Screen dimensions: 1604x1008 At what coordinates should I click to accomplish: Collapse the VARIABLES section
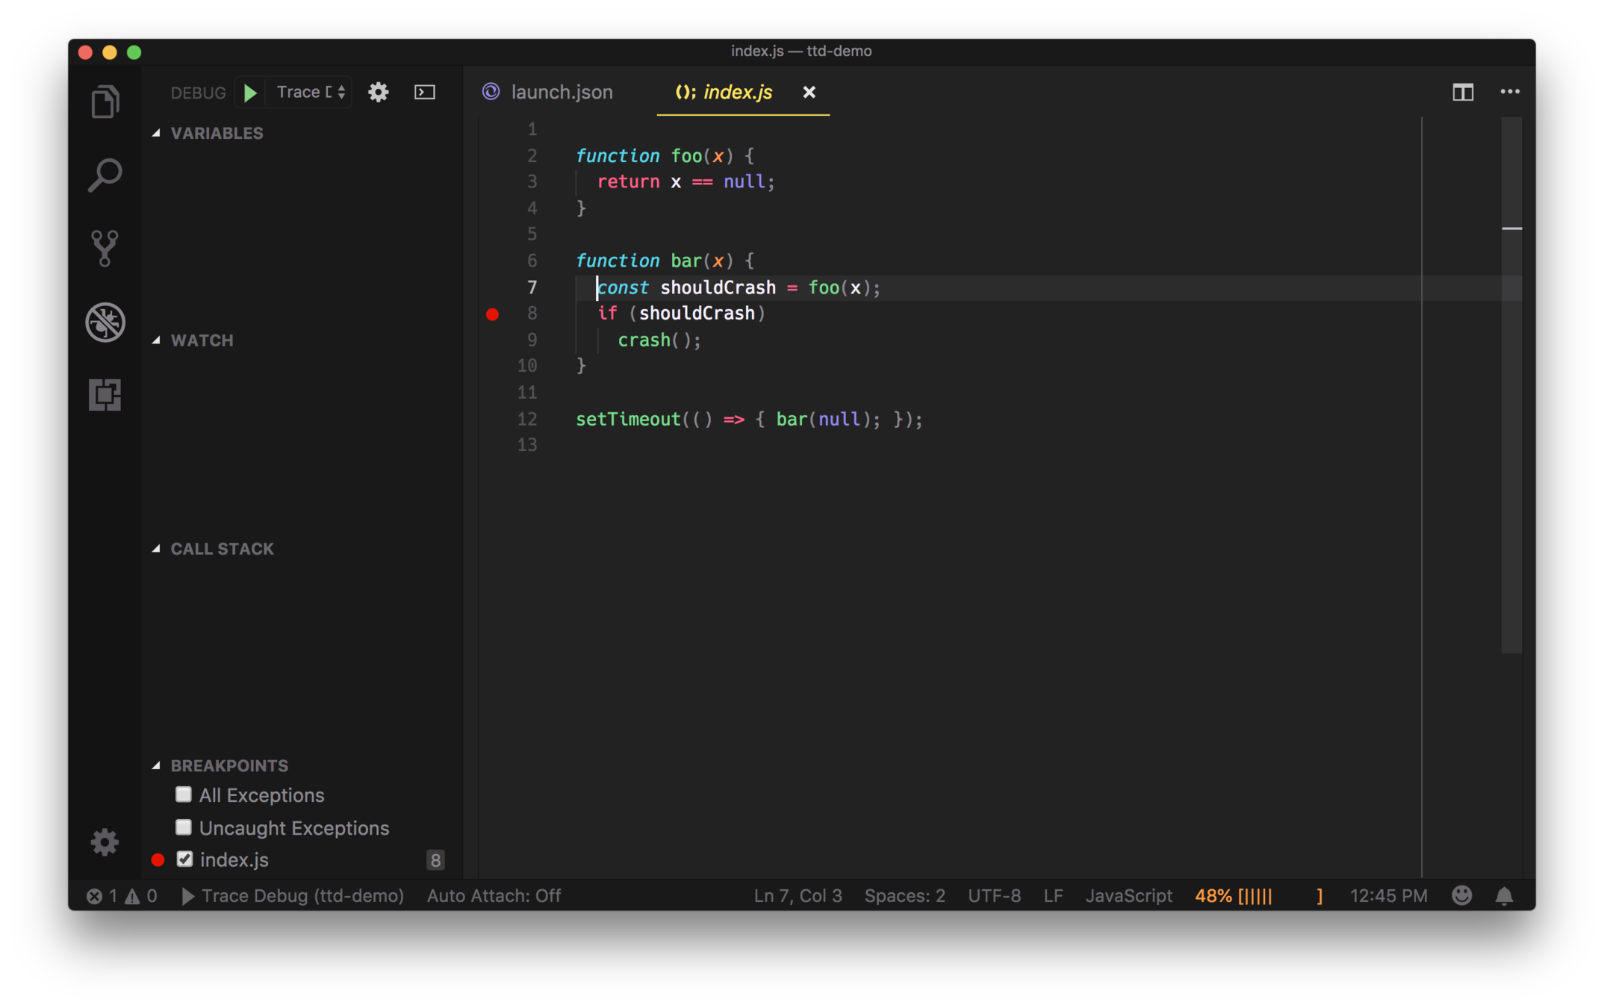pos(217,133)
